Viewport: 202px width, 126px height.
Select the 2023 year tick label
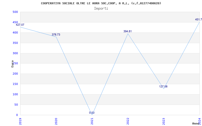(164, 121)
